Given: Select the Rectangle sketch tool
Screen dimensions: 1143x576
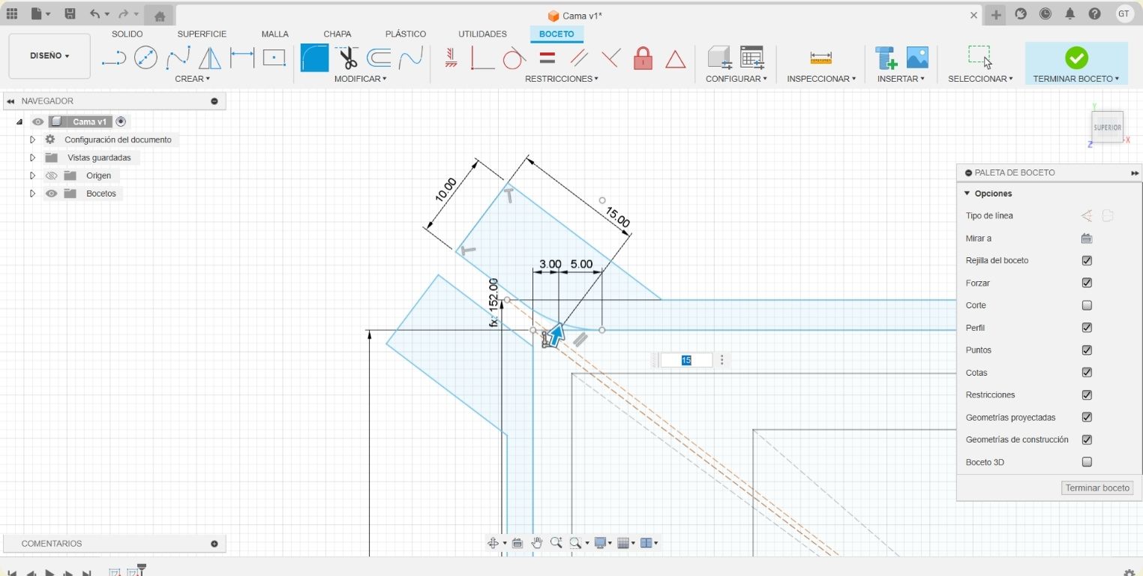Looking at the screenshot, I should click(274, 58).
